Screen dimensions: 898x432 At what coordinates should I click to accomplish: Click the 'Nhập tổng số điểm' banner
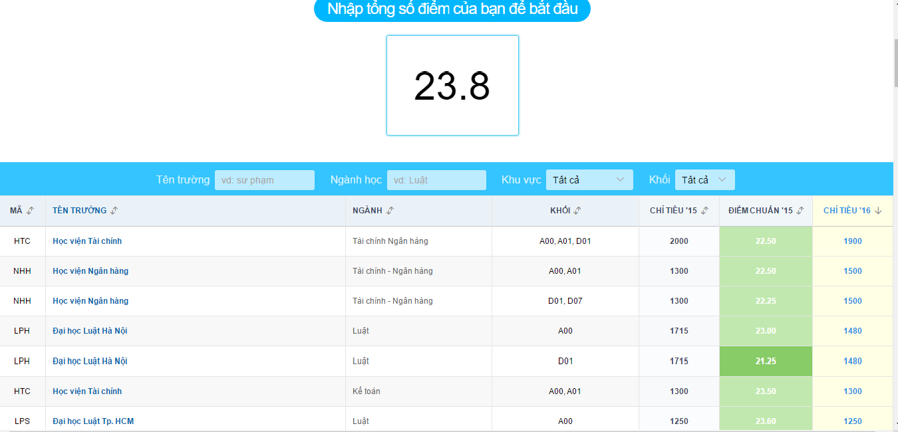click(x=452, y=9)
